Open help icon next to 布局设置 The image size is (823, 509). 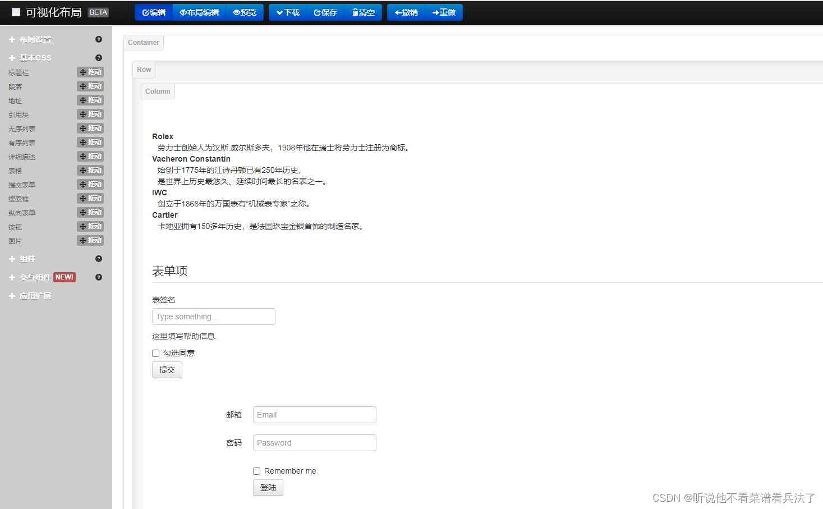[99, 39]
